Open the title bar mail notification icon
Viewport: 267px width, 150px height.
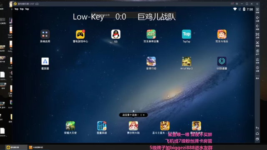(232, 4)
